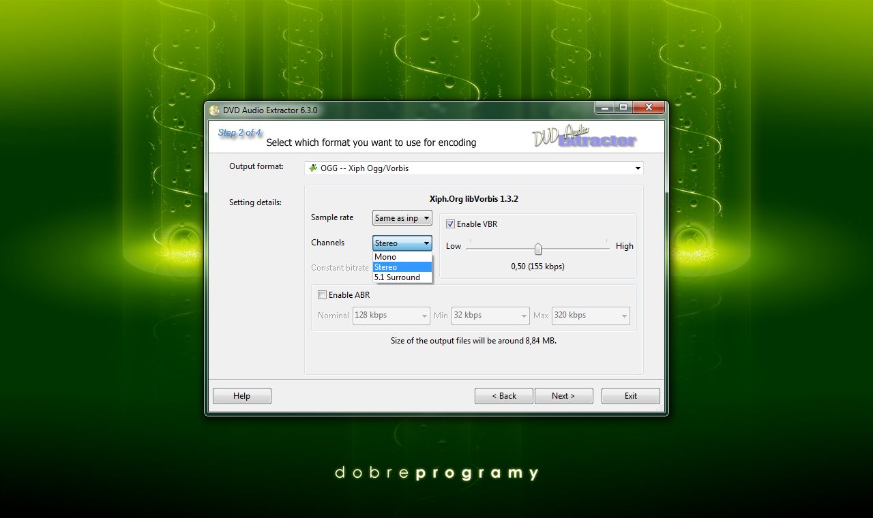Open the Min 32 kbps dropdown
This screenshot has width=873, height=518.
(x=490, y=316)
